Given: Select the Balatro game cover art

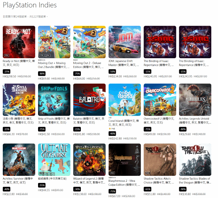Looking at the screenshot, I should coord(90,100).
